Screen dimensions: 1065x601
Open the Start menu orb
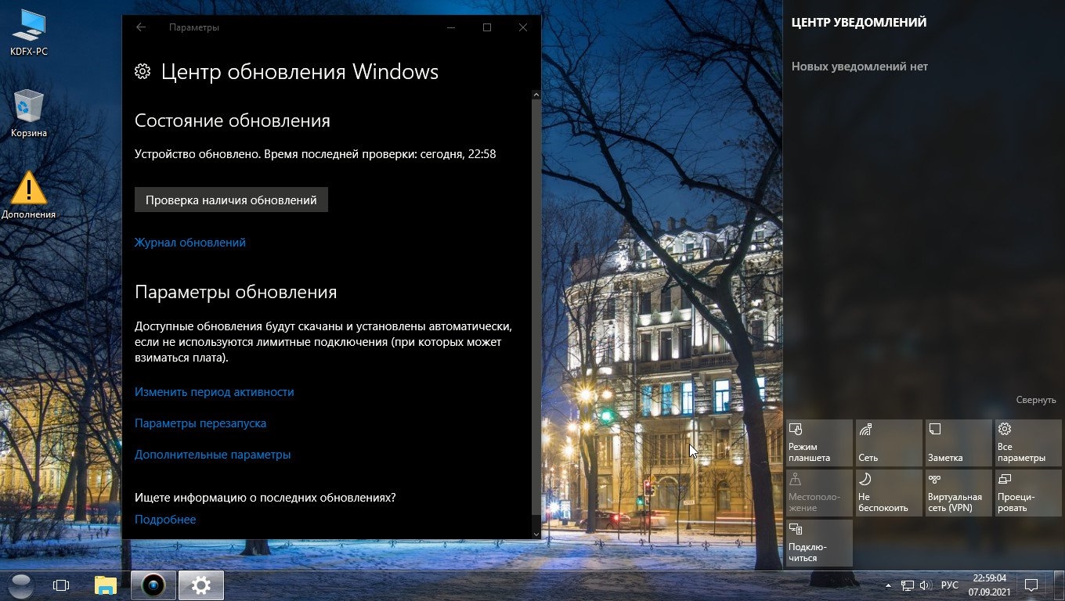coord(21,585)
